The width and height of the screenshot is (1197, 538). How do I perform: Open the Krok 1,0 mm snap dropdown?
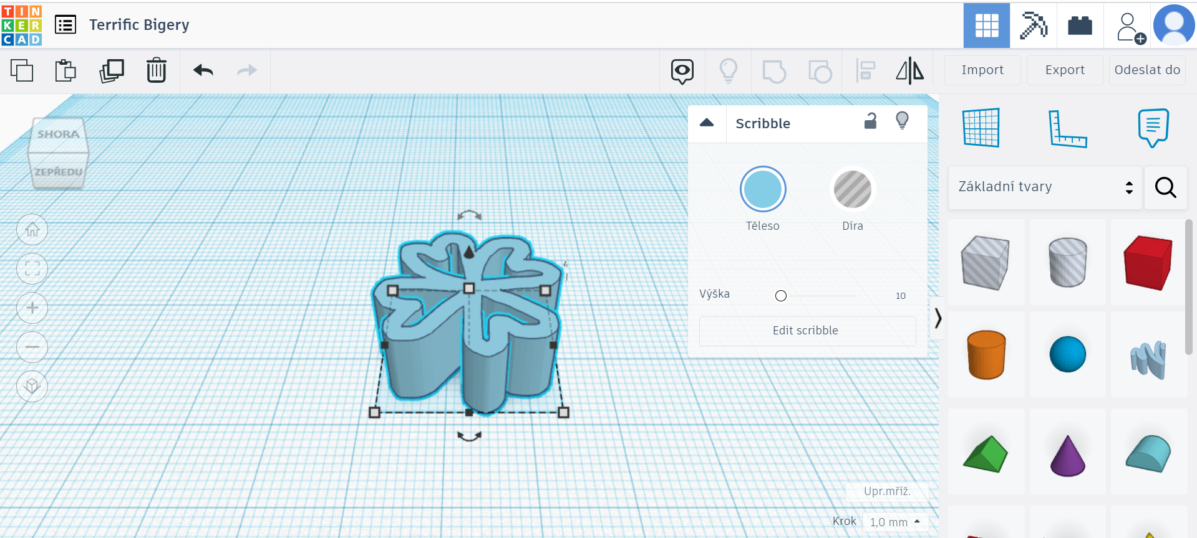[896, 522]
